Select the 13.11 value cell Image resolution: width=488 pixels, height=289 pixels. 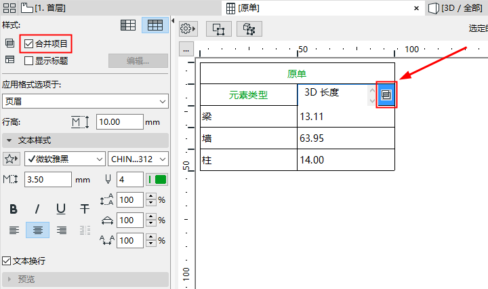(346, 117)
